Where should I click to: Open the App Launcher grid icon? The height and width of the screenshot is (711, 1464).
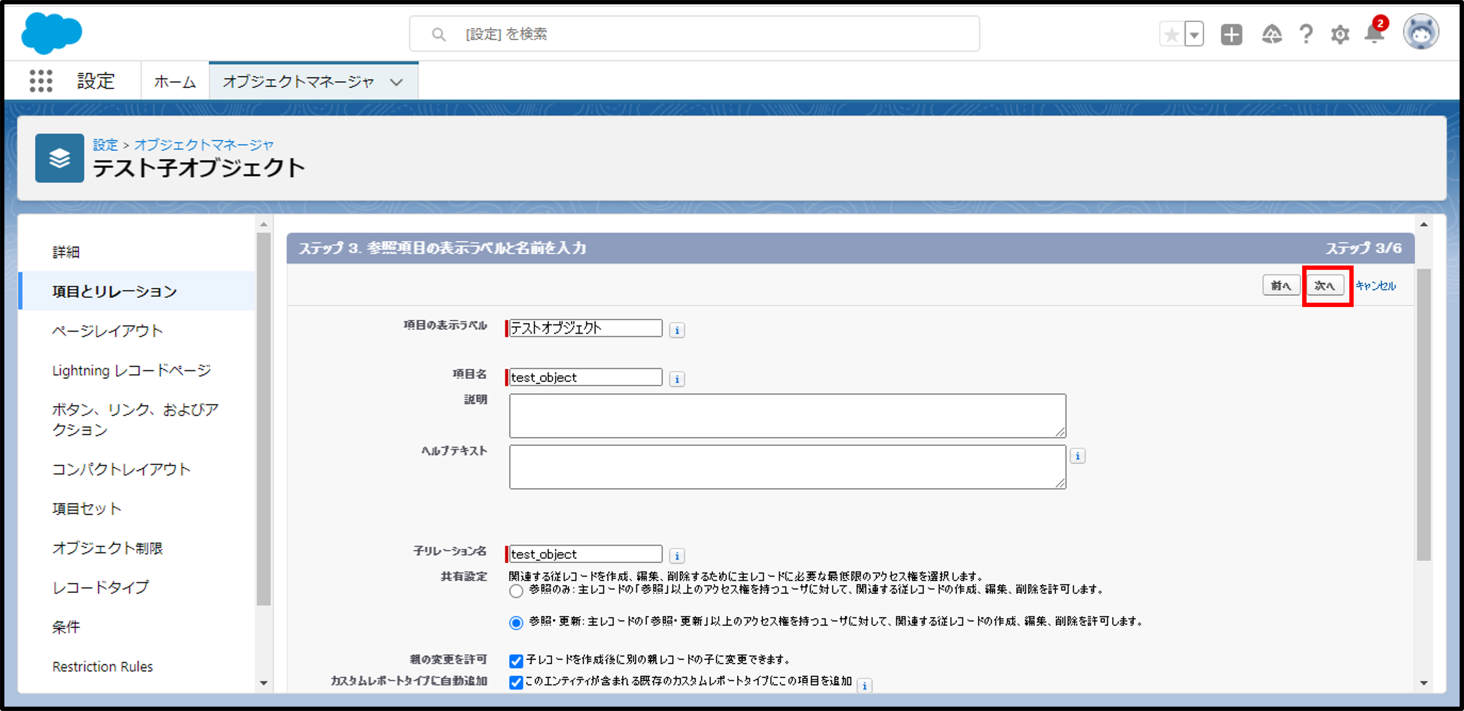(x=41, y=81)
